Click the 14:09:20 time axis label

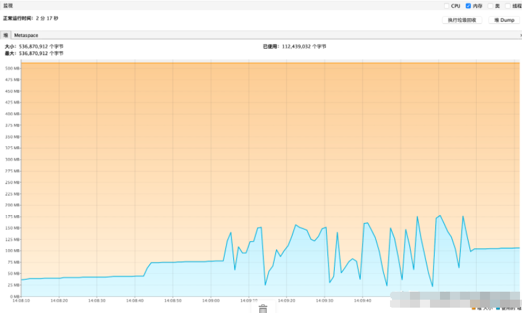(287, 301)
